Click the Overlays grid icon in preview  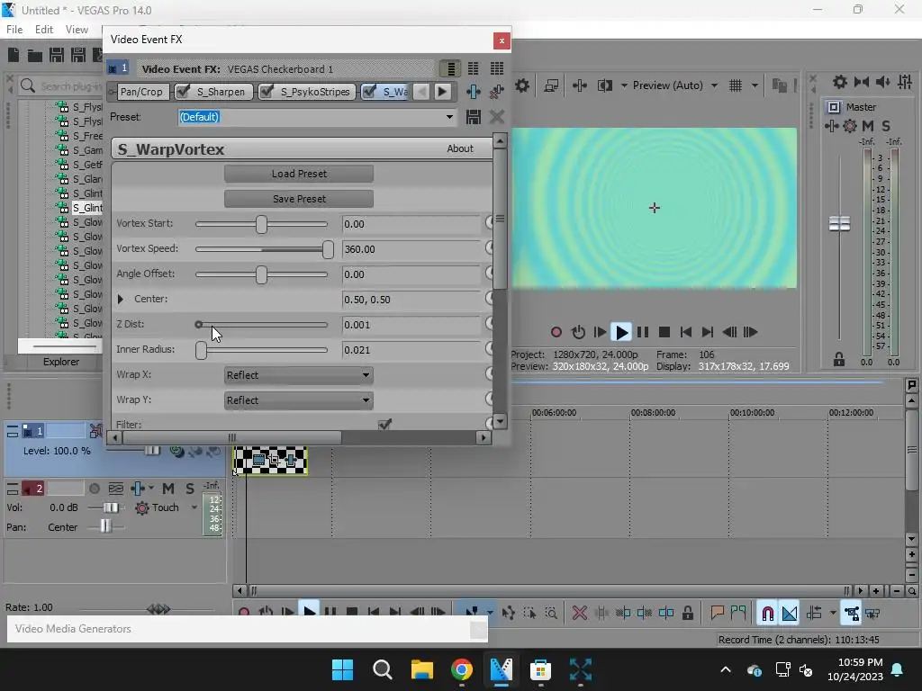click(736, 85)
